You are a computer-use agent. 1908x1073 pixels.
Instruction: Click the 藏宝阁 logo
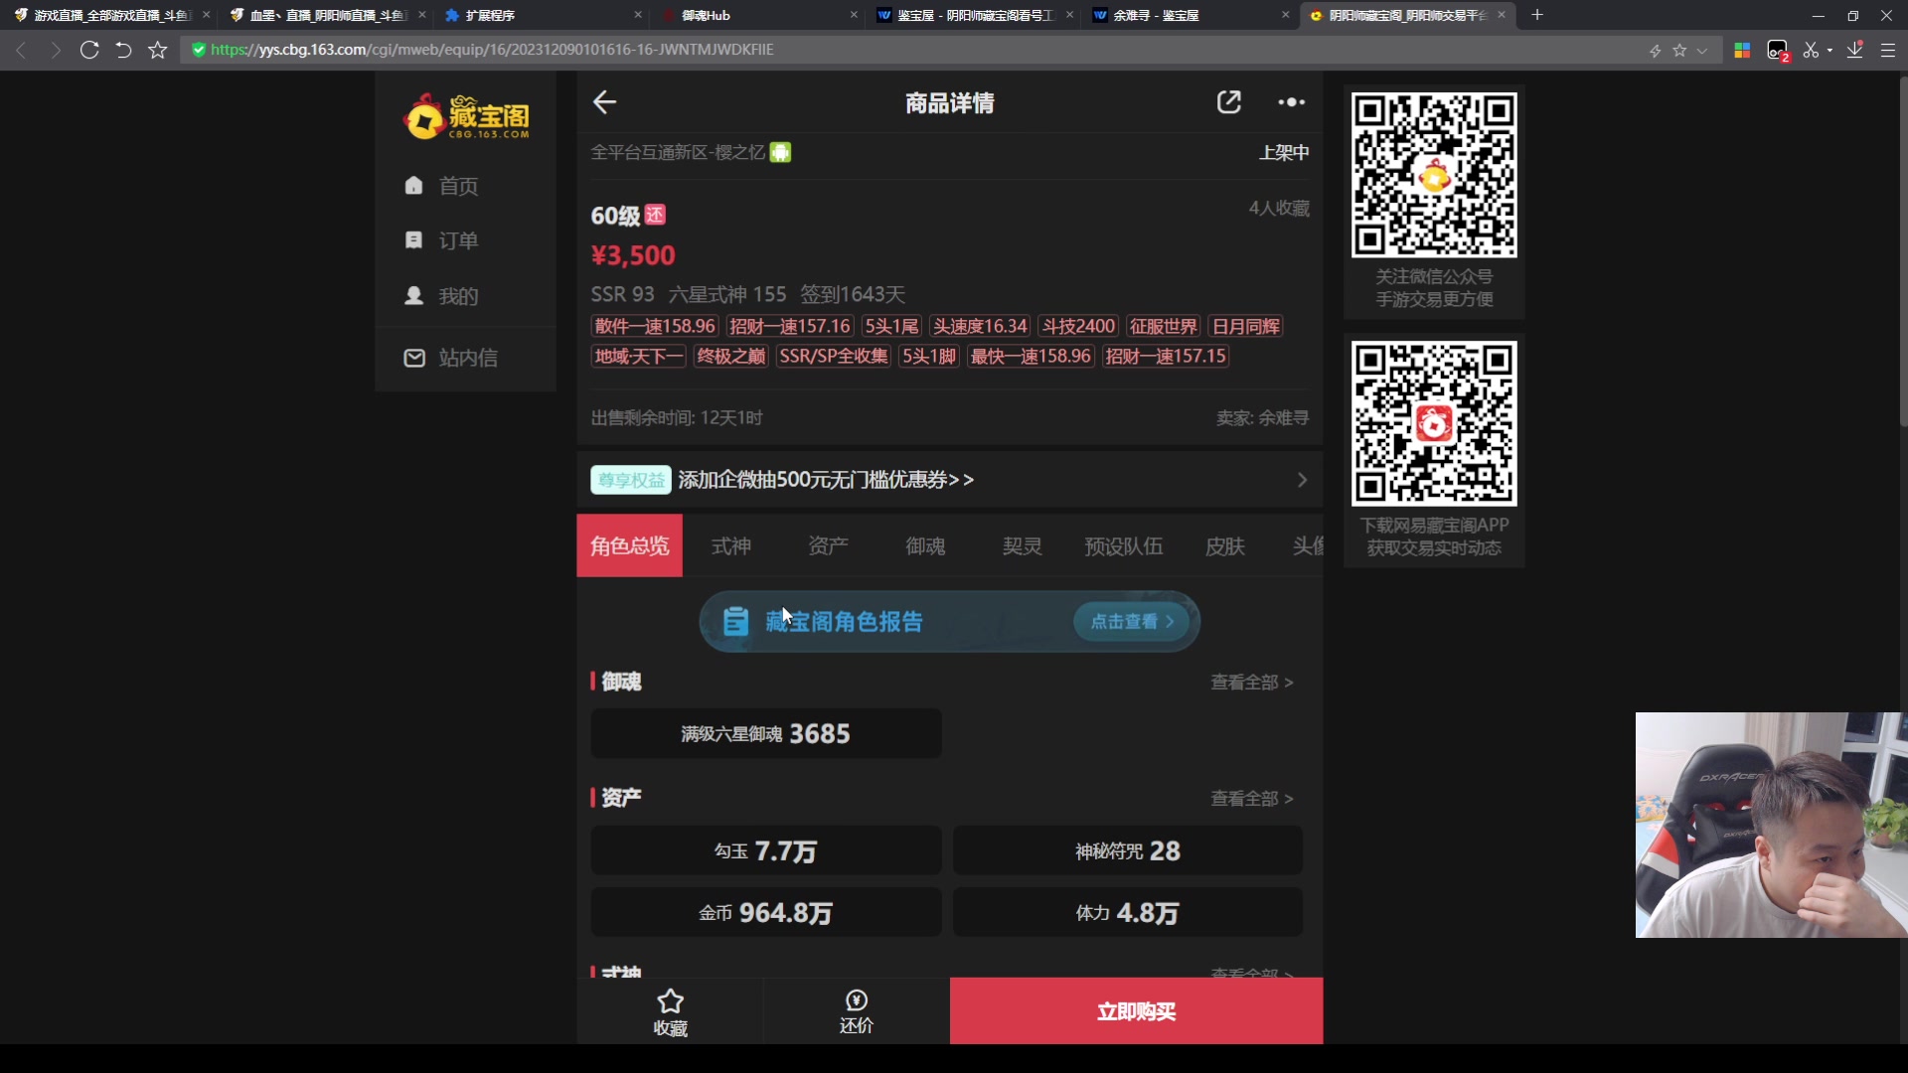pos(466,116)
